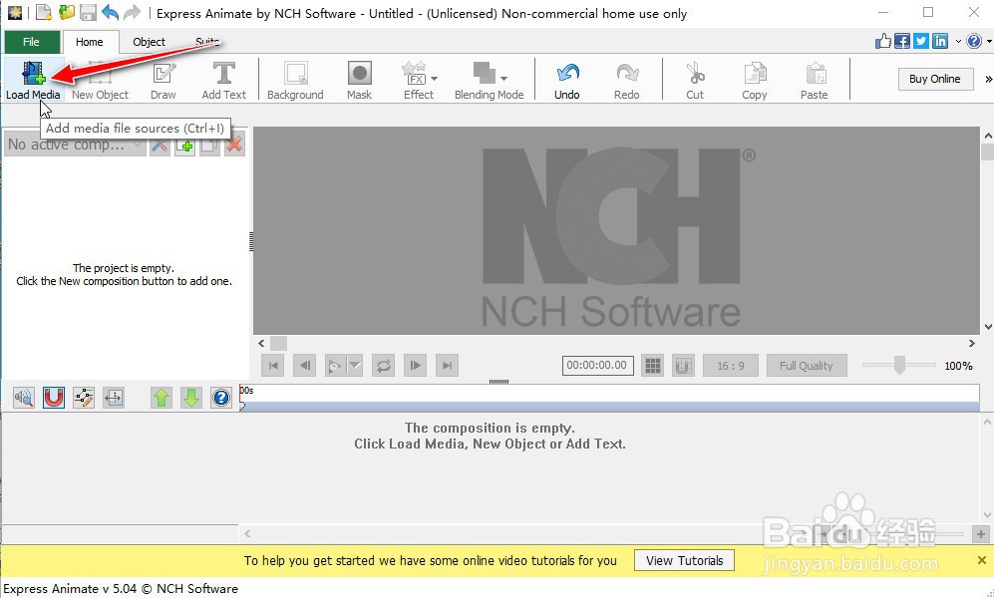
Task: Open the File menu
Action: point(31,42)
